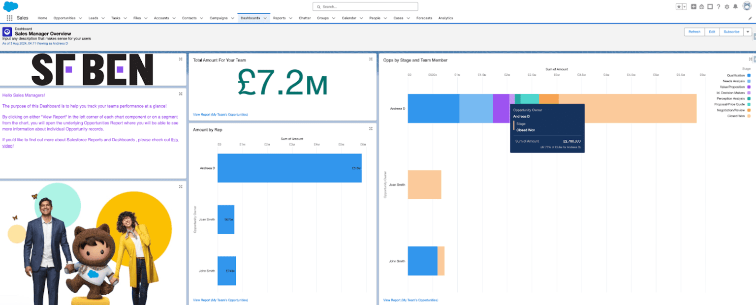Click the Qualification legend color swatch
The height and width of the screenshot is (305, 756).
tap(749, 75)
